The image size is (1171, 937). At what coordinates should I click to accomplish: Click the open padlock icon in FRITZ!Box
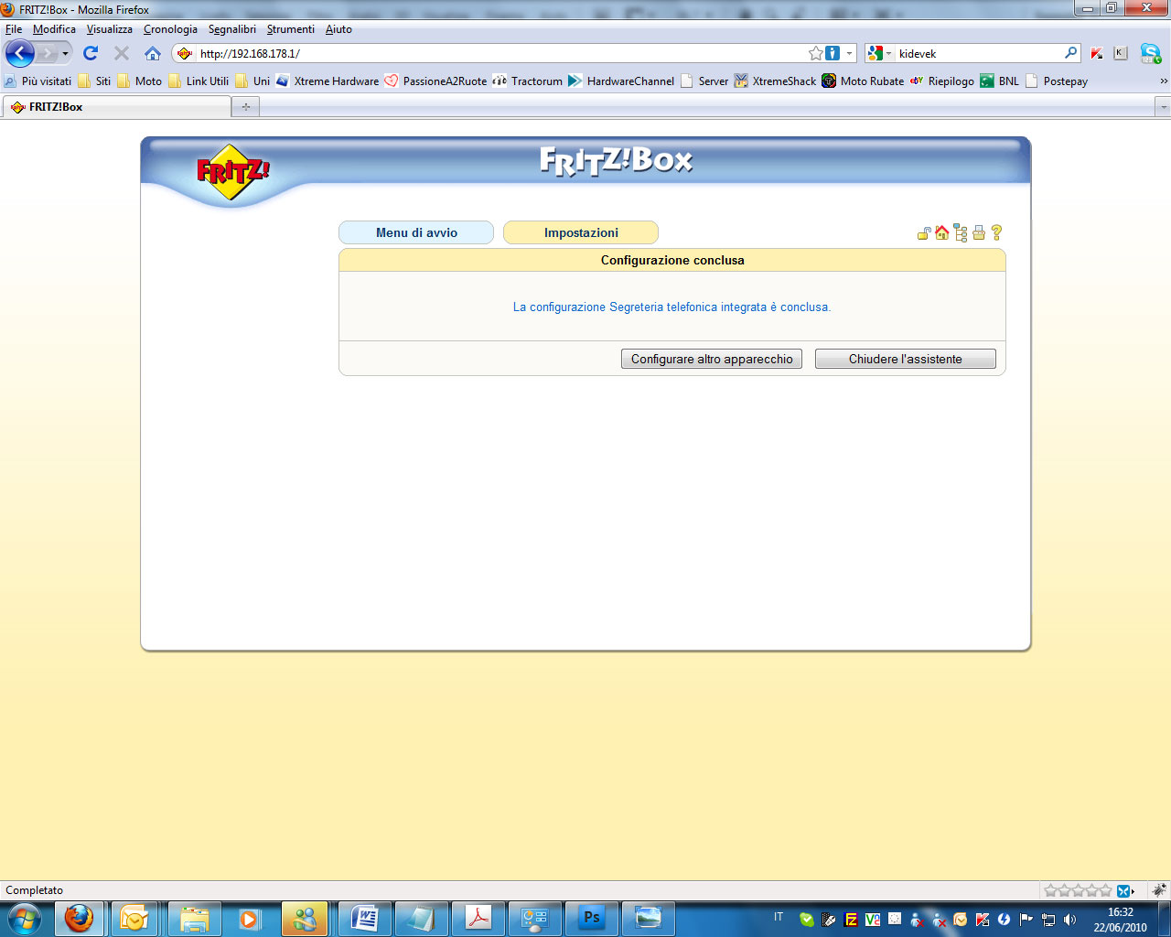924,233
